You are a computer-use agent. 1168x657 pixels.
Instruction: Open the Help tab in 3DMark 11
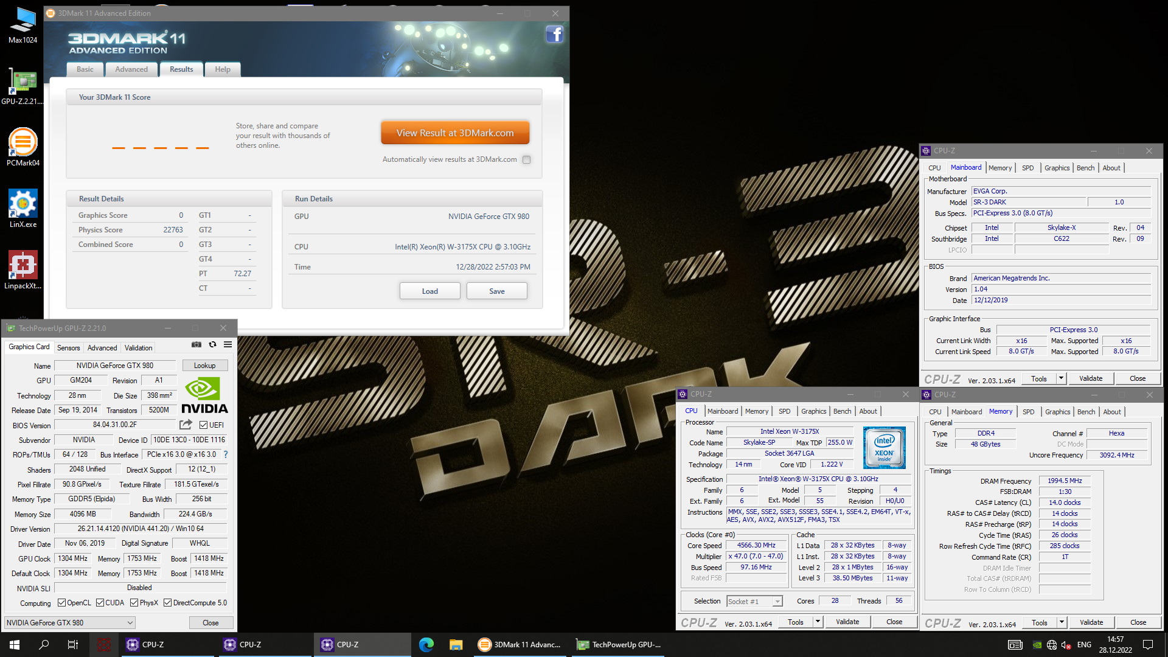[x=223, y=69]
